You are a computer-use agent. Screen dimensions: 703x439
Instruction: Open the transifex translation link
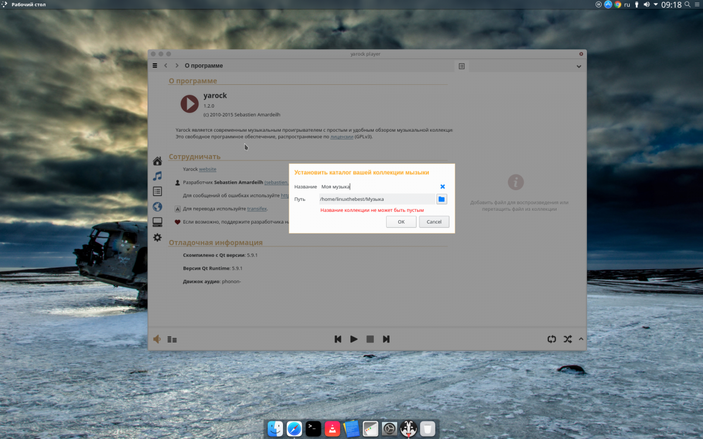pyautogui.click(x=257, y=208)
